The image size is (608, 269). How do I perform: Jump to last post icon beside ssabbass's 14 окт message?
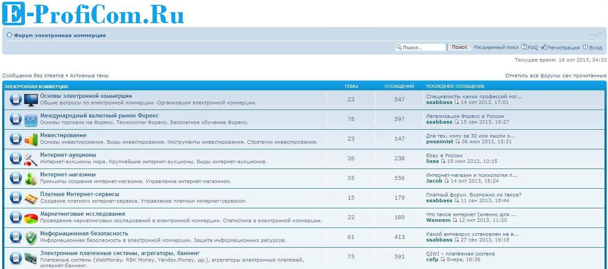(x=457, y=102)
